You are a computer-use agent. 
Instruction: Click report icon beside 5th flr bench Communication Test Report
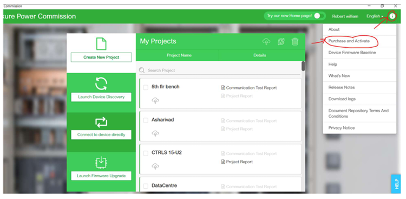pos(223,88)
